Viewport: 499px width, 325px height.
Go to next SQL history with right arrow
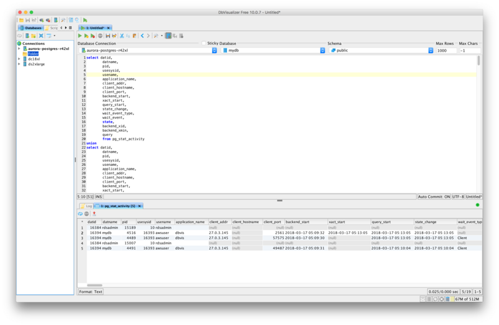[x=148, y=36]
